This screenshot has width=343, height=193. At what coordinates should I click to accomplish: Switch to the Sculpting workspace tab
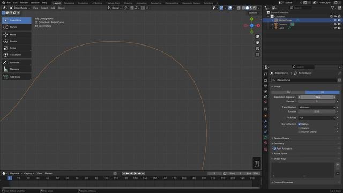tap(83, 3)
